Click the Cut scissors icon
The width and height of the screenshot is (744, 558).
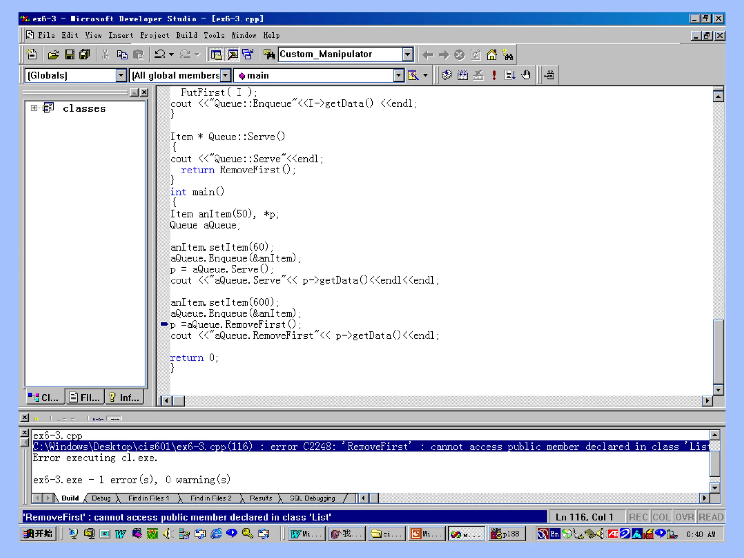coord(105,54)
